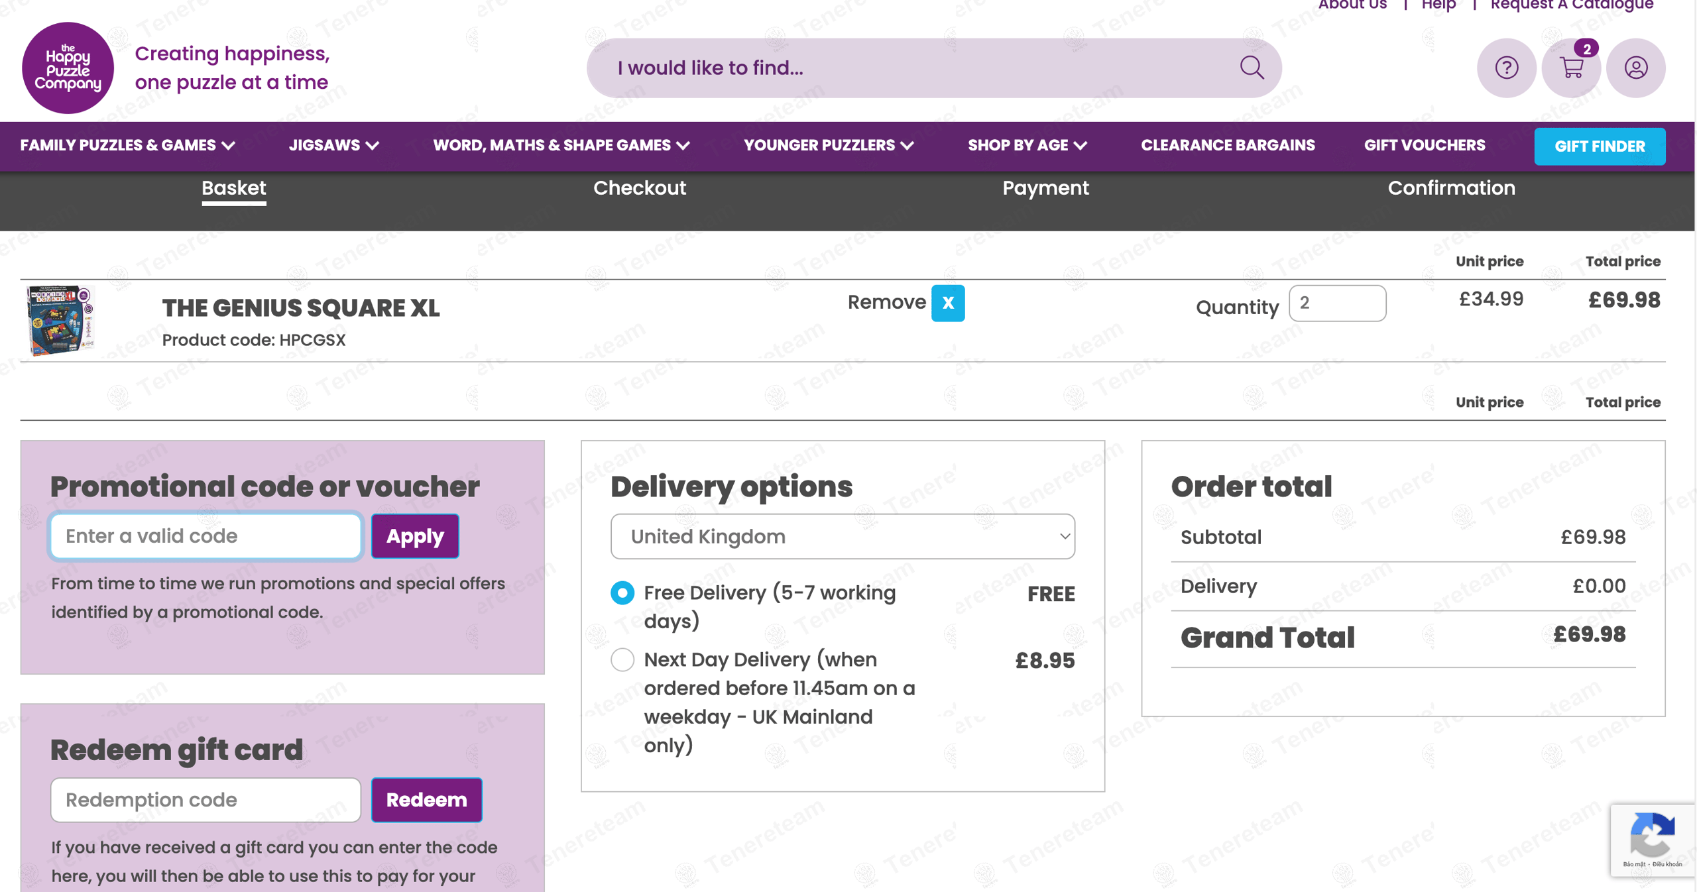The width and height of the screenshot is (1697, 892).
Task: Select Free Delivery radio option
Action: point(622,592)
